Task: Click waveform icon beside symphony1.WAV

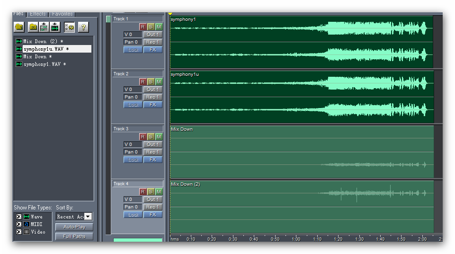Action: click(x=19, y=64)
